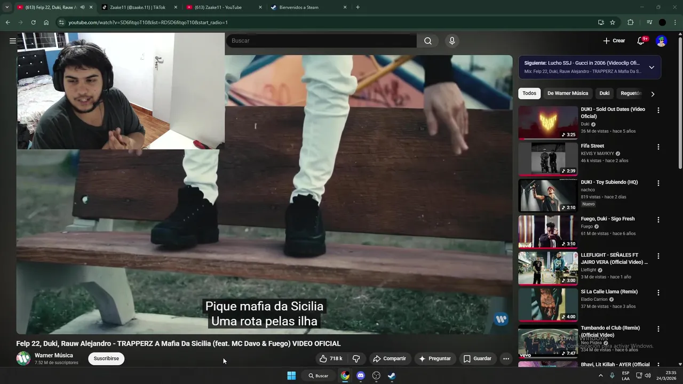Open Tumbando el Club (Remix) video
The width and height of the screenshot is (683, 384).
pos(548,341)
